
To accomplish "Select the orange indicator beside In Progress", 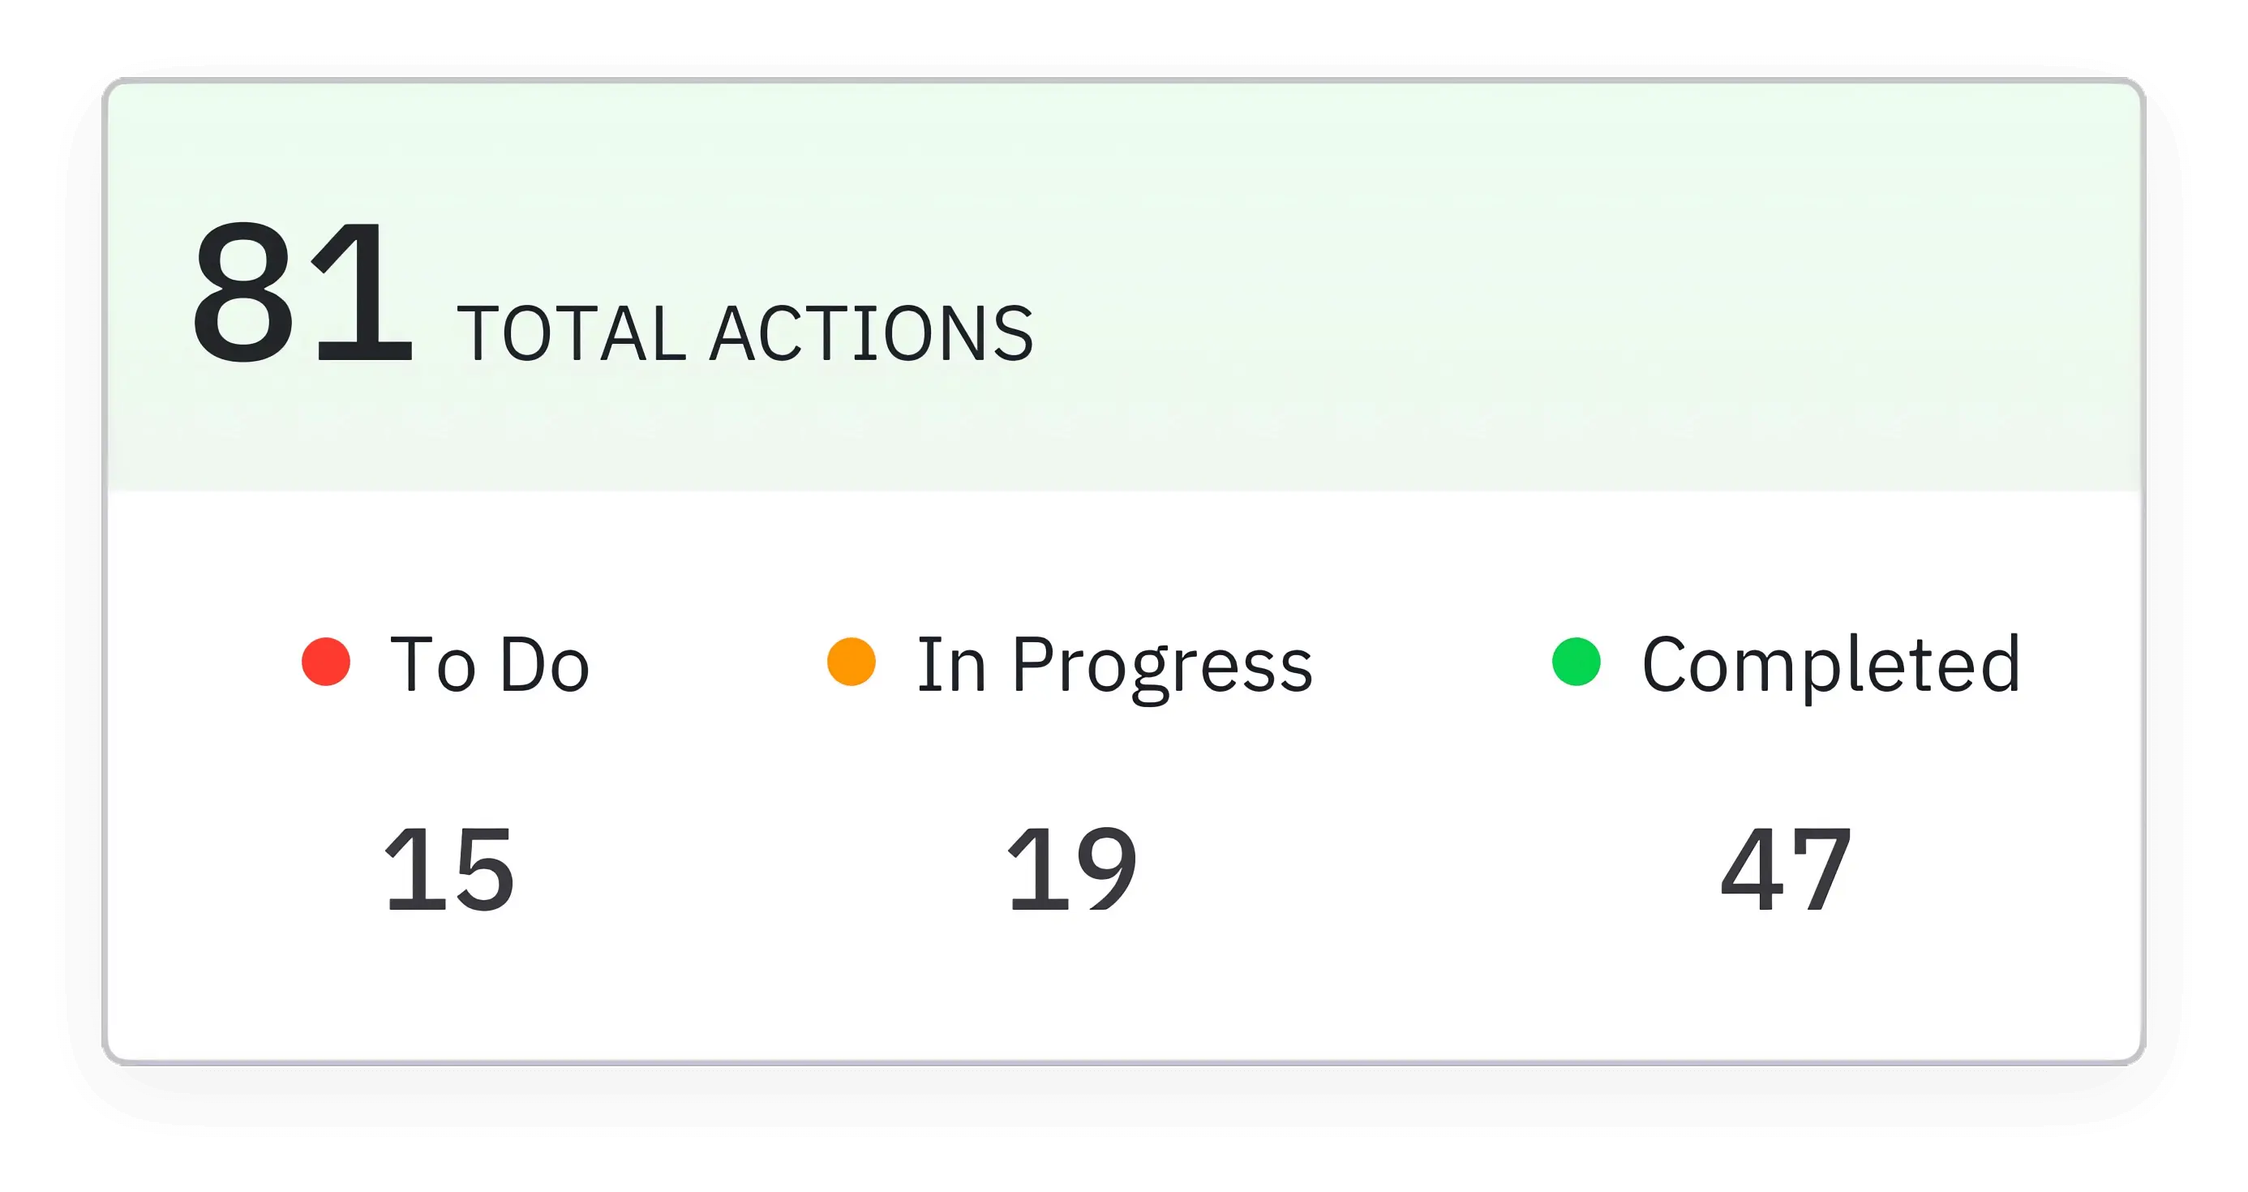I will pyautogui.click(x=853, y=665).
